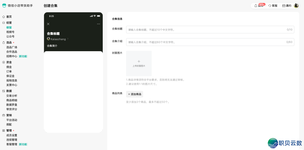Close the phone preview with X icon
The height and width of the screenshot is (150, 304).
[48, 24]
